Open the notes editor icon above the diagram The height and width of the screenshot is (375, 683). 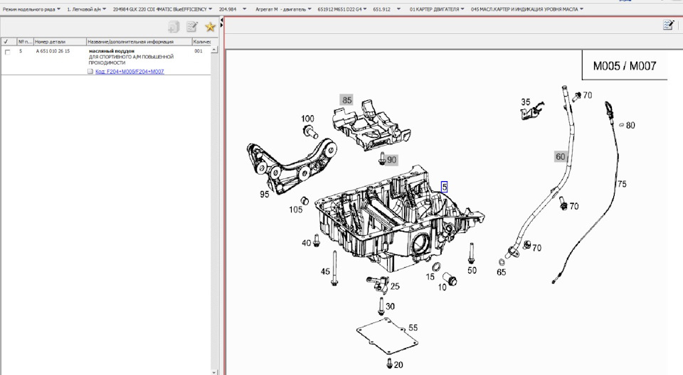(669, 25)
